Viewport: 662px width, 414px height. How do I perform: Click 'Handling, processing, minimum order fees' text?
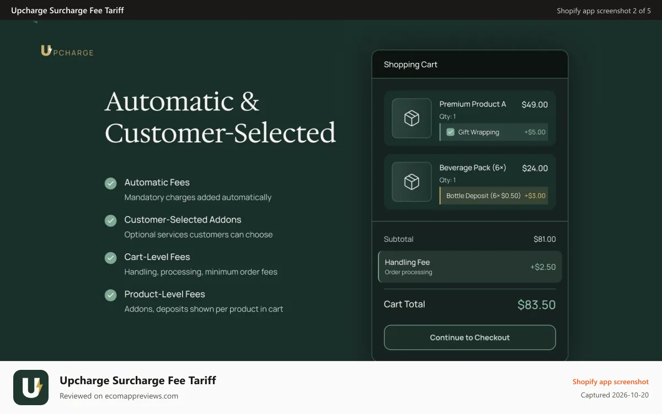point(201,272)
